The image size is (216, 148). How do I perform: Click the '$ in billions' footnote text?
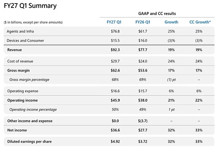coord(33,22)
